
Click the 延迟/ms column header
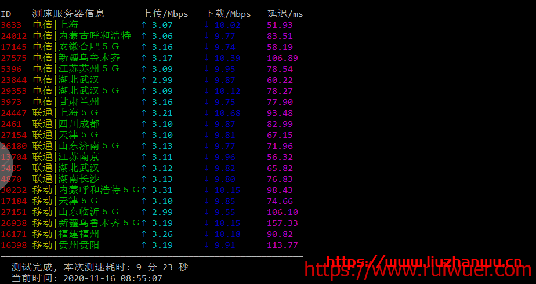point(285,14)
